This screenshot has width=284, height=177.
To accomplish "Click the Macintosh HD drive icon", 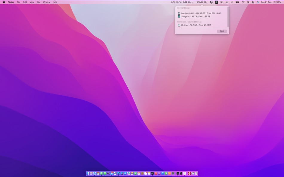I will pyautogui.click(x=179, y=13).
